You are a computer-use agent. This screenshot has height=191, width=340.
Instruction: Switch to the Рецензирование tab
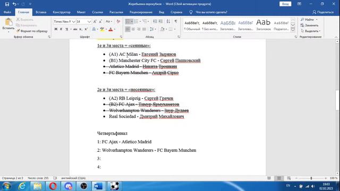point(141,12)
